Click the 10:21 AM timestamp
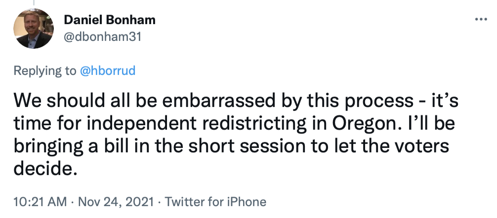The width and height of the screenshot is (497, 218). [x=39, y=202]
